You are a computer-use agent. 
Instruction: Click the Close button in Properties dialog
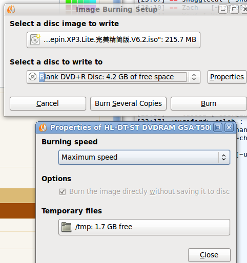click(209, 255)
